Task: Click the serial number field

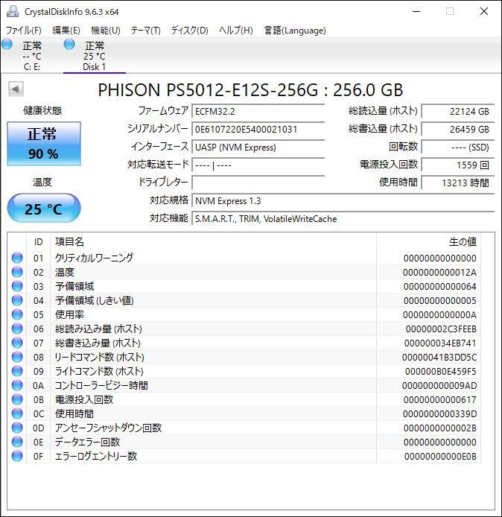Action: tap(258, 130)
